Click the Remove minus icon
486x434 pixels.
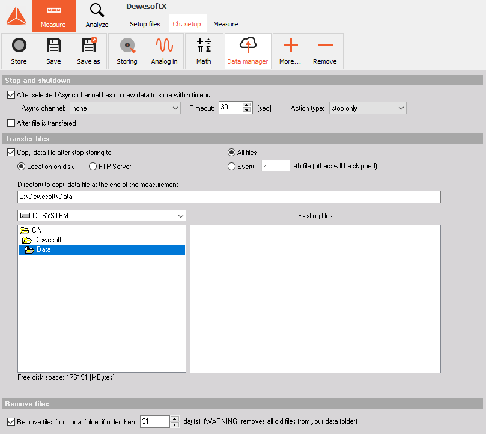point(325,45)
